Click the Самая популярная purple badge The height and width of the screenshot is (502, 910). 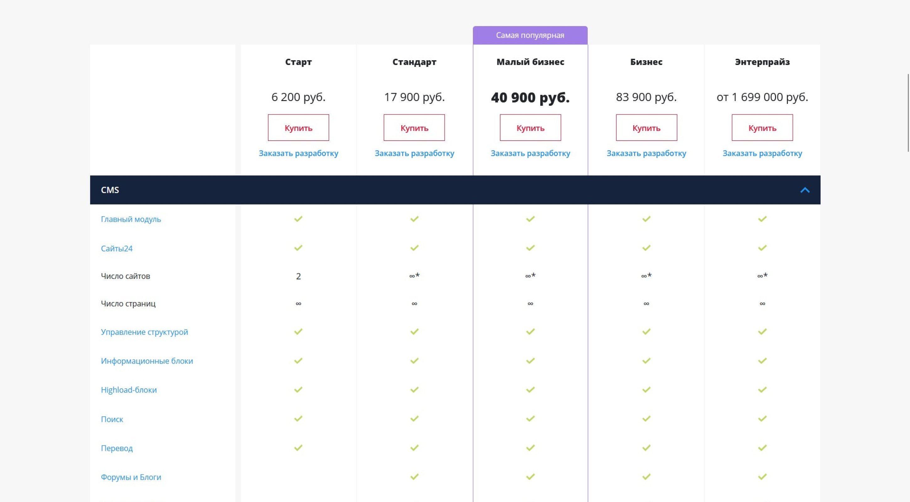pyautogui.click(x=530, y=35)
